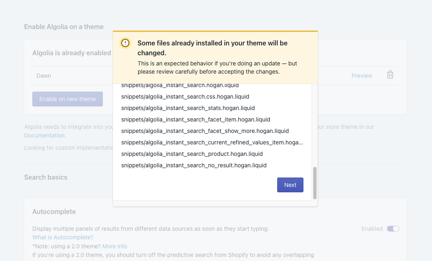This screenshot has width=432, height=261.
Task: Click the Next button in the dialog
Action: (290, 185)
